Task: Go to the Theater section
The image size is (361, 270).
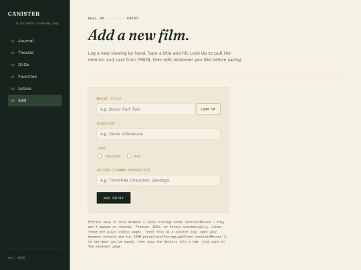Action: click(x=35, y=53)
